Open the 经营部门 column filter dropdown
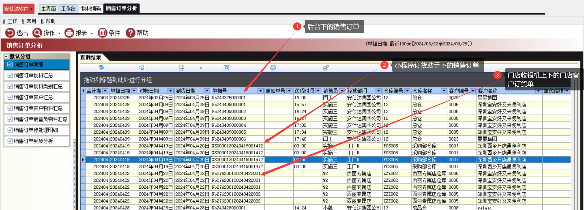 click(379, 91)
